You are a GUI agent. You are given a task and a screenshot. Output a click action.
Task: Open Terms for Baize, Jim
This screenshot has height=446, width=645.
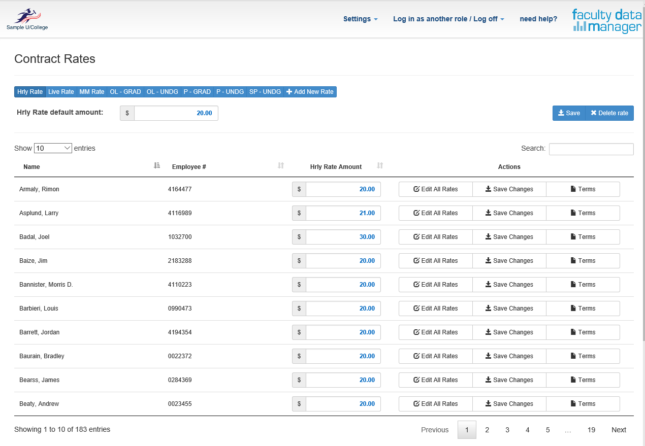point(583,261)
